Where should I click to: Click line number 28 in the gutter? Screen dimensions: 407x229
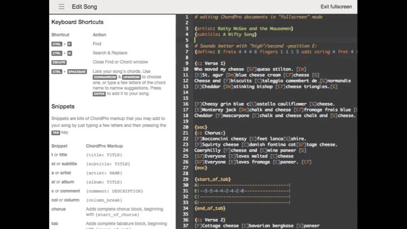[x=186, y=173]
